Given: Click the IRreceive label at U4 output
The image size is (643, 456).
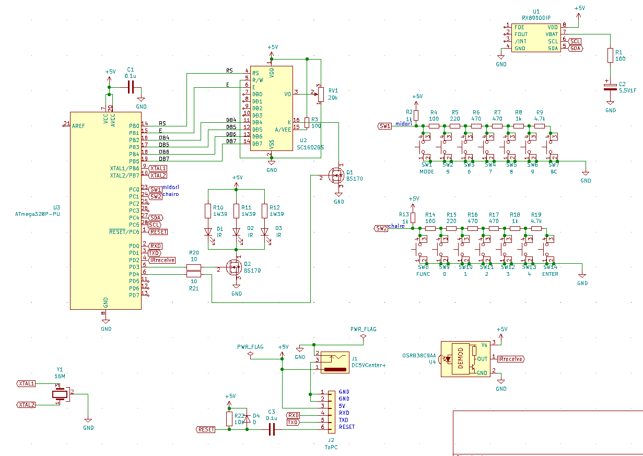Looking at the screenshot, I should point(510,359).
